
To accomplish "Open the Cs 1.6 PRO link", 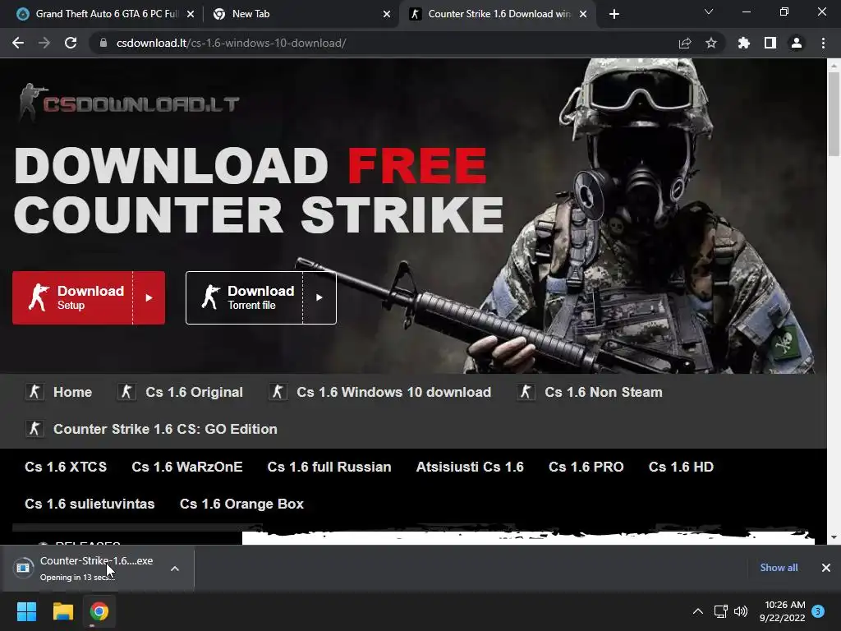I will click(586, 467).
